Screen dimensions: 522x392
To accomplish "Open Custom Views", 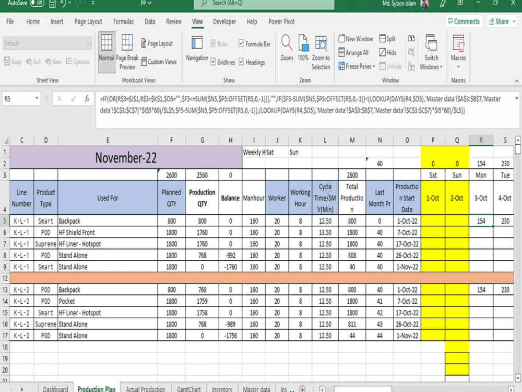I will pos(159,61).
